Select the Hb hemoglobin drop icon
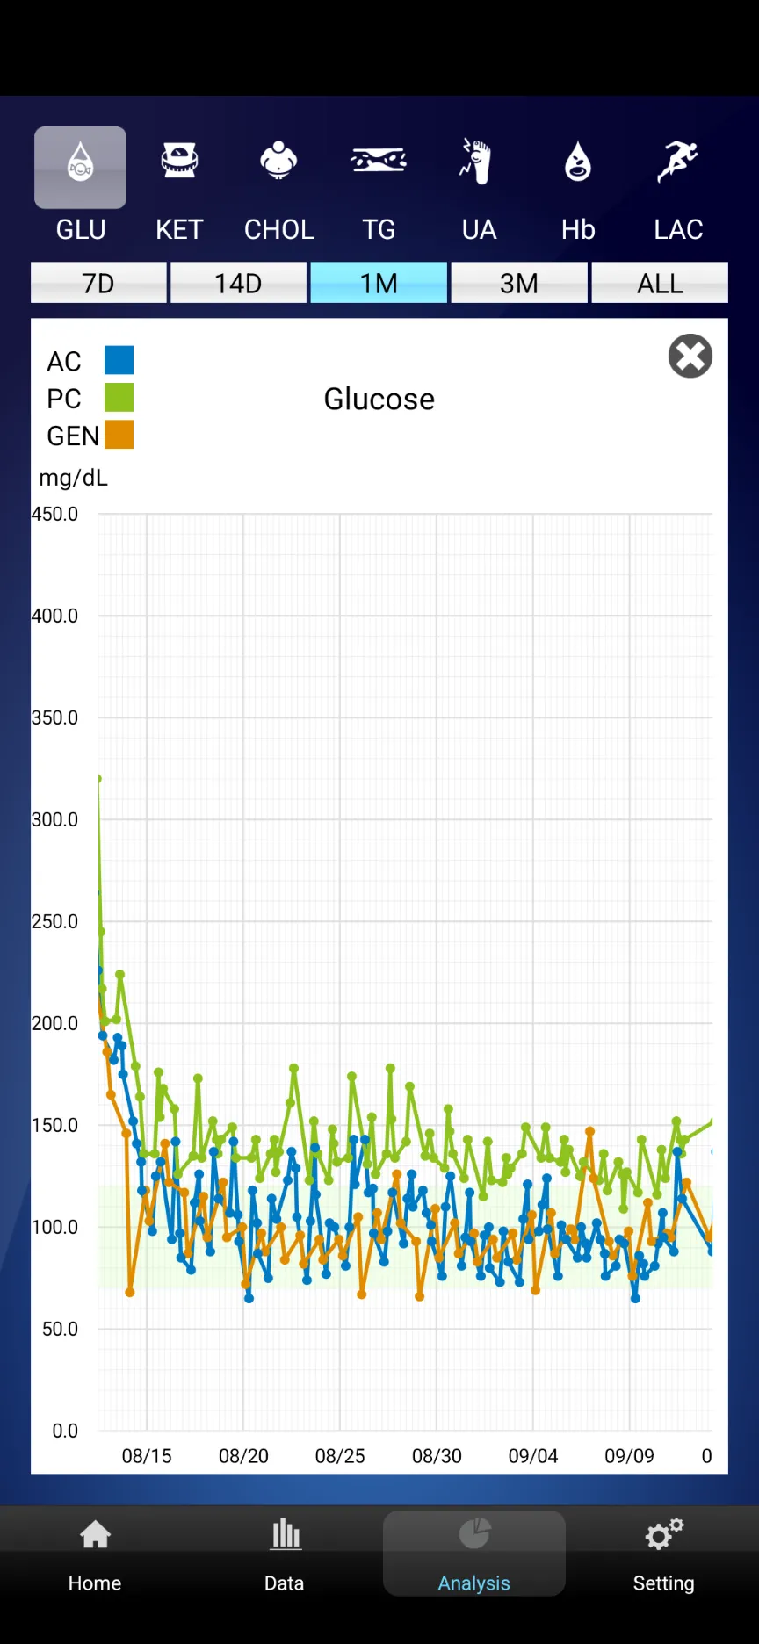 coord(578,162)
